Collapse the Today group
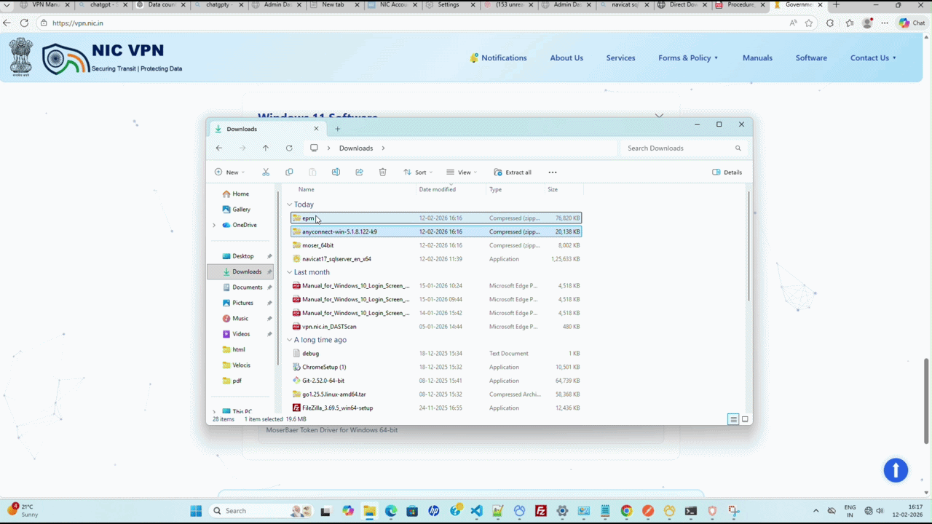This screenshot has height=524, width=932. [290, 205]
